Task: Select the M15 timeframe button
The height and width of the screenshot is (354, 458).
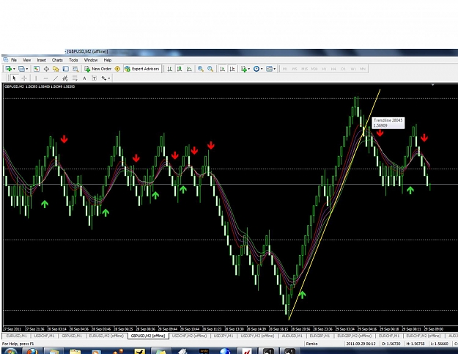Action: [x=304, y=69]
